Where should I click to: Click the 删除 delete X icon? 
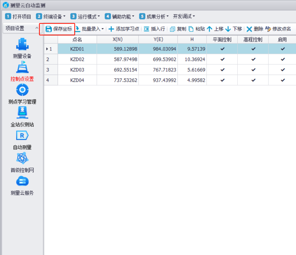tap(249, 29)
